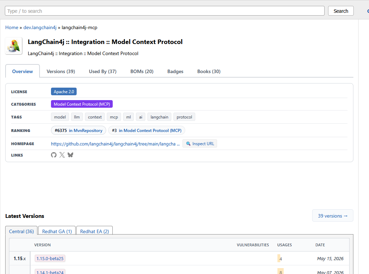Open the Bluesky butterfly link icon

[x=70, y=155]
